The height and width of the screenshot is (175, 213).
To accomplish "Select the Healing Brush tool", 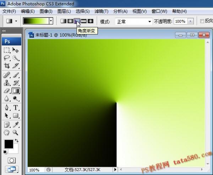I will 6,75.
